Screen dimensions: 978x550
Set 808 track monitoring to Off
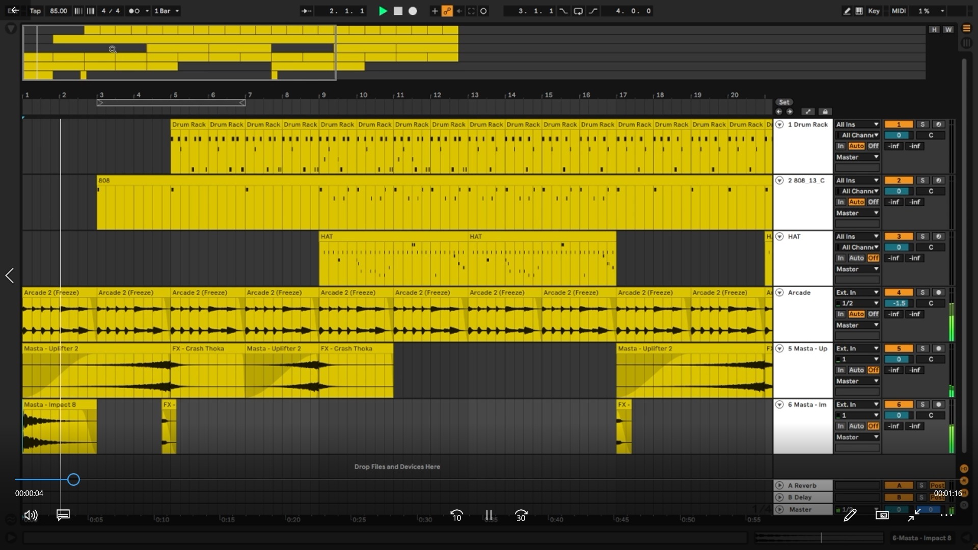873,202
